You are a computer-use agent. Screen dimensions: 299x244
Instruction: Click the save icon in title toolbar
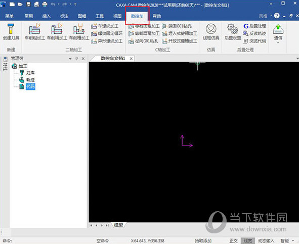click(x=28, y=4)
